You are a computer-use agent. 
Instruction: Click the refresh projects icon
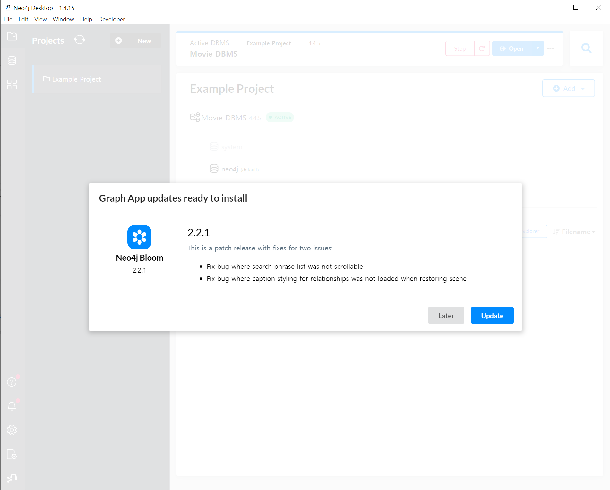80,40
